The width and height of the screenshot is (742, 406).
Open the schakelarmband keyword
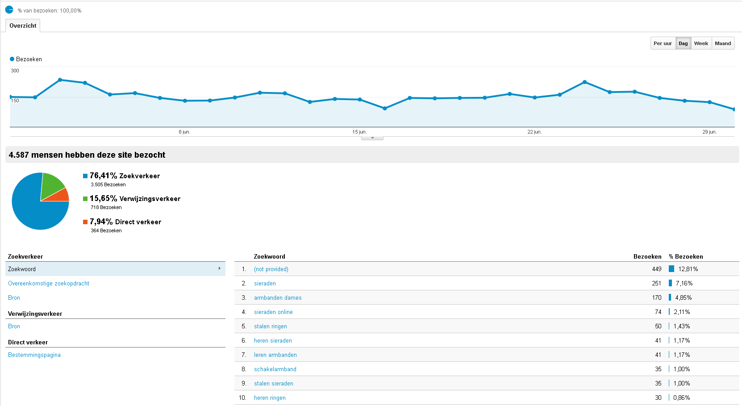click(x=275, y=369)
